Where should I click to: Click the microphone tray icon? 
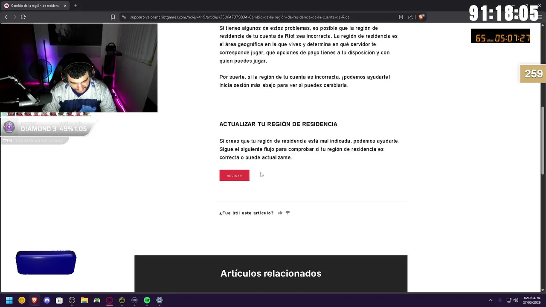point(500,300)
